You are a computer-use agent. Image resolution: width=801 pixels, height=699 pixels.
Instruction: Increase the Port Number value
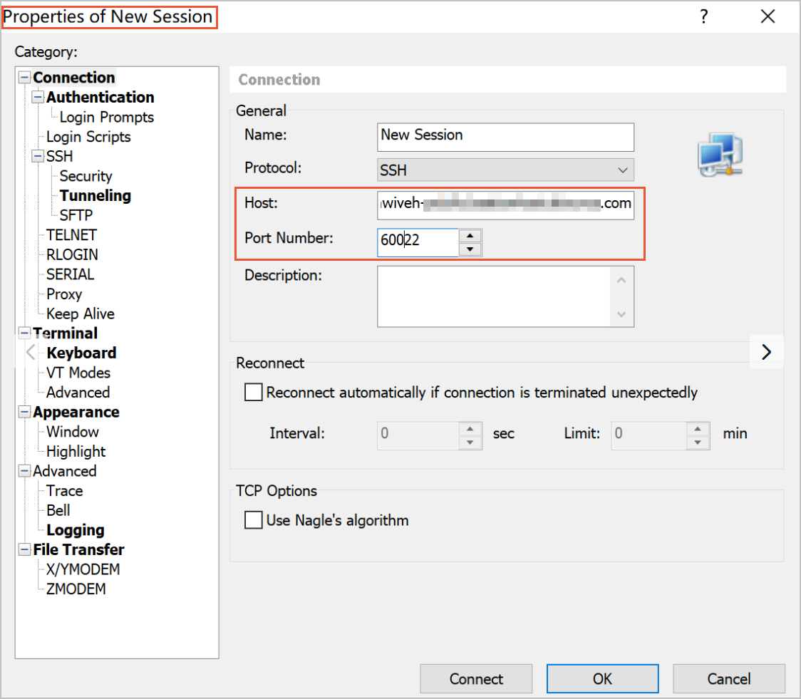coord(470,235)
